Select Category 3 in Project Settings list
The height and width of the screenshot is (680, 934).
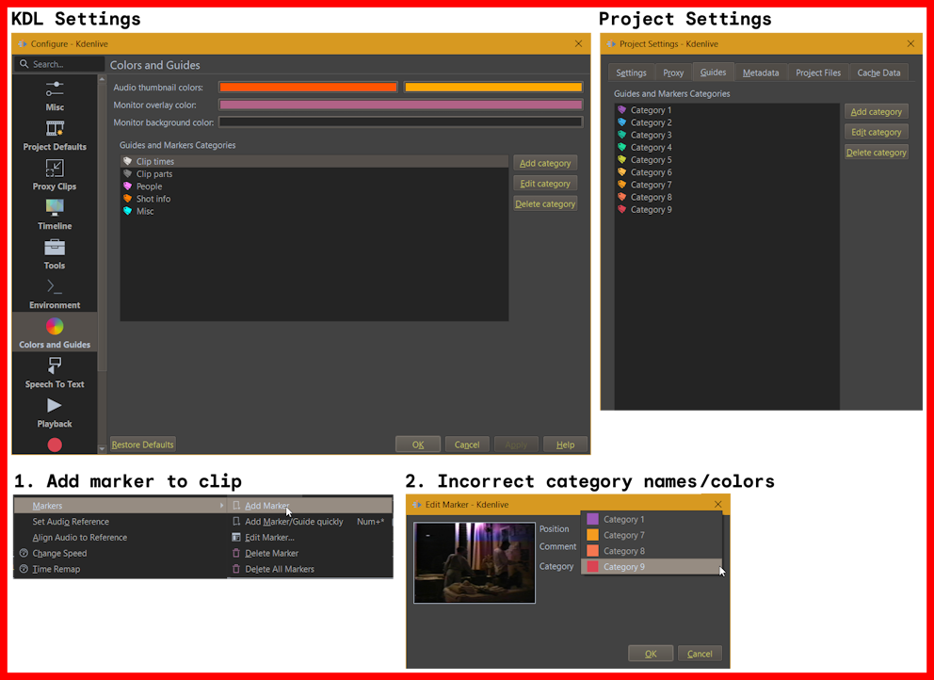[727, 136]
